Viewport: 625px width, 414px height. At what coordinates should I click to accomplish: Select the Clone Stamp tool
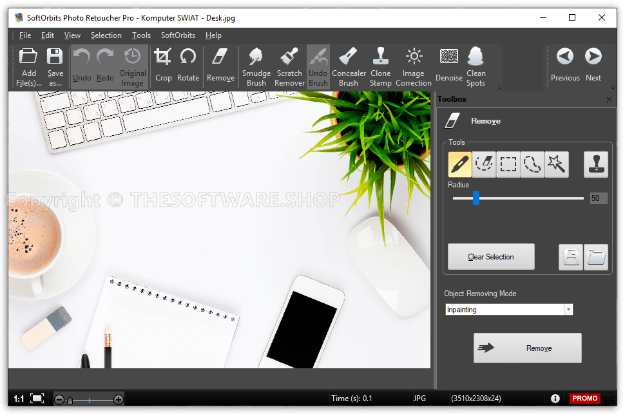[x=381, y=66]
